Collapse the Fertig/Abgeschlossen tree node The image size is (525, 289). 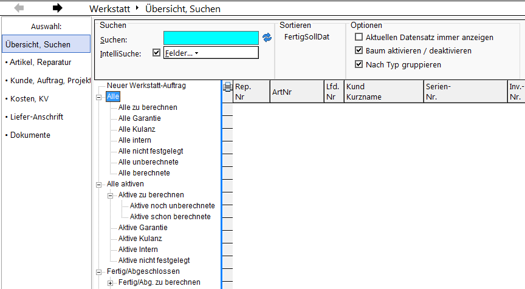tap(99, 272)
